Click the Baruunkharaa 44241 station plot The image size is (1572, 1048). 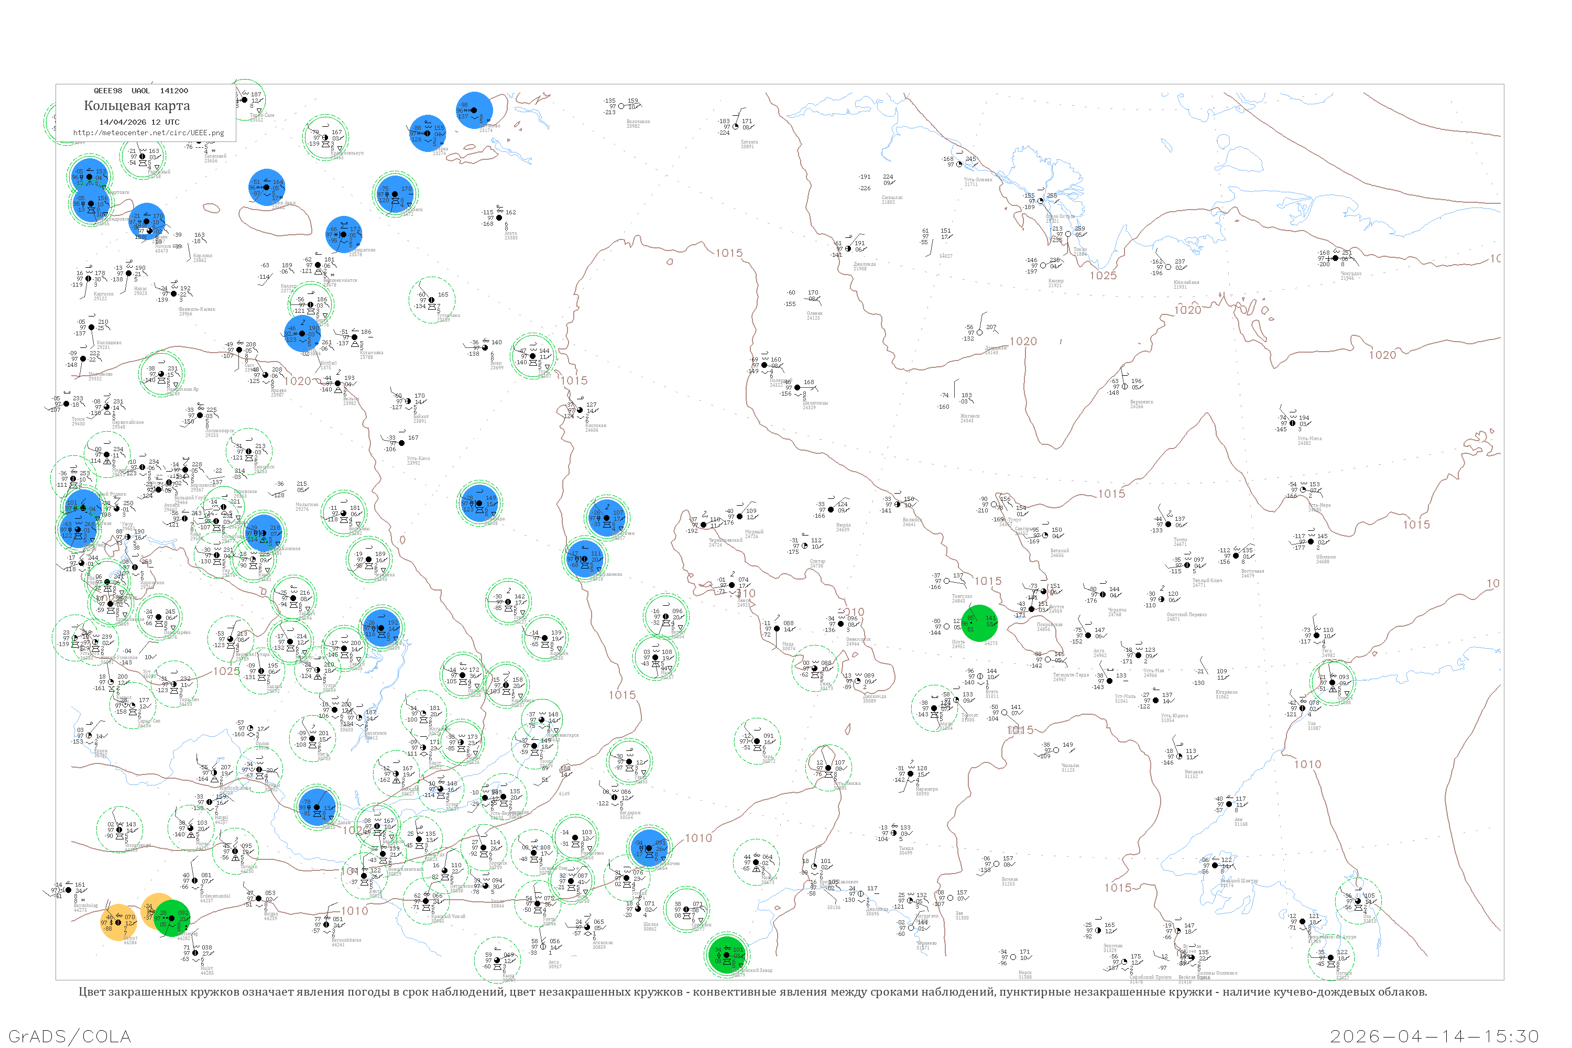[326, 924]
